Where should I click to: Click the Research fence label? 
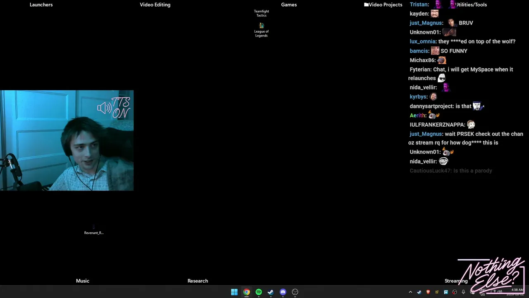pos(198,281)
